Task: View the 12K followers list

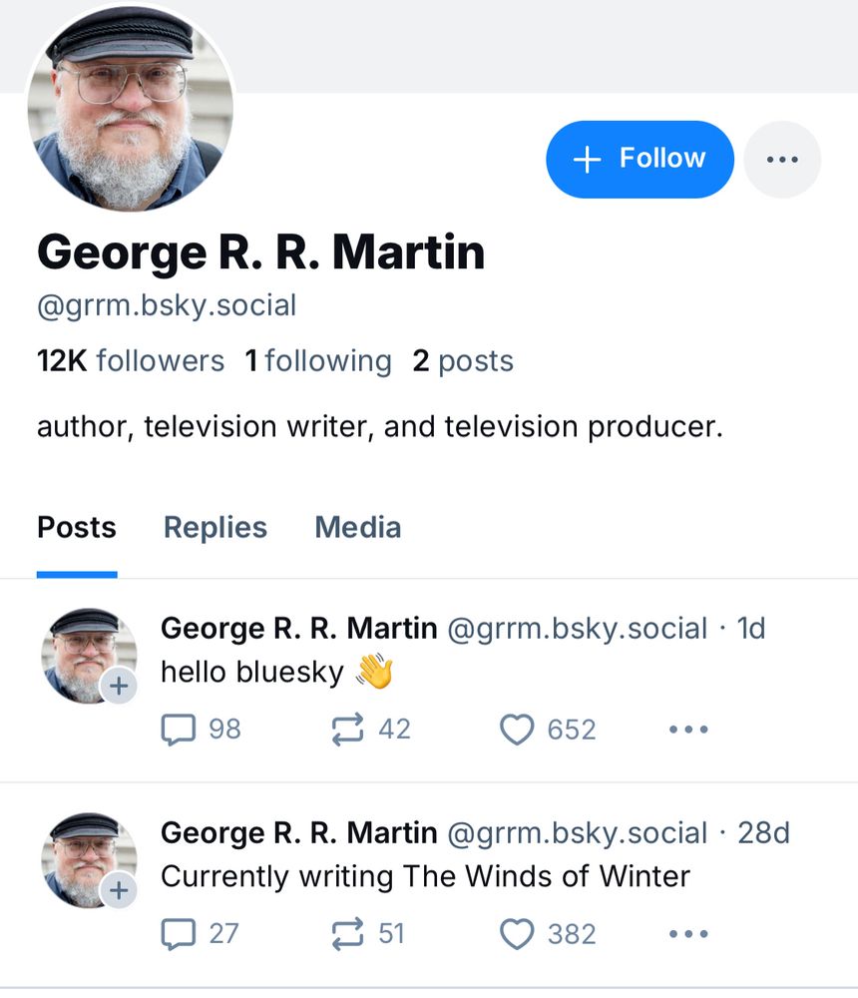Action: click(131, 360)
